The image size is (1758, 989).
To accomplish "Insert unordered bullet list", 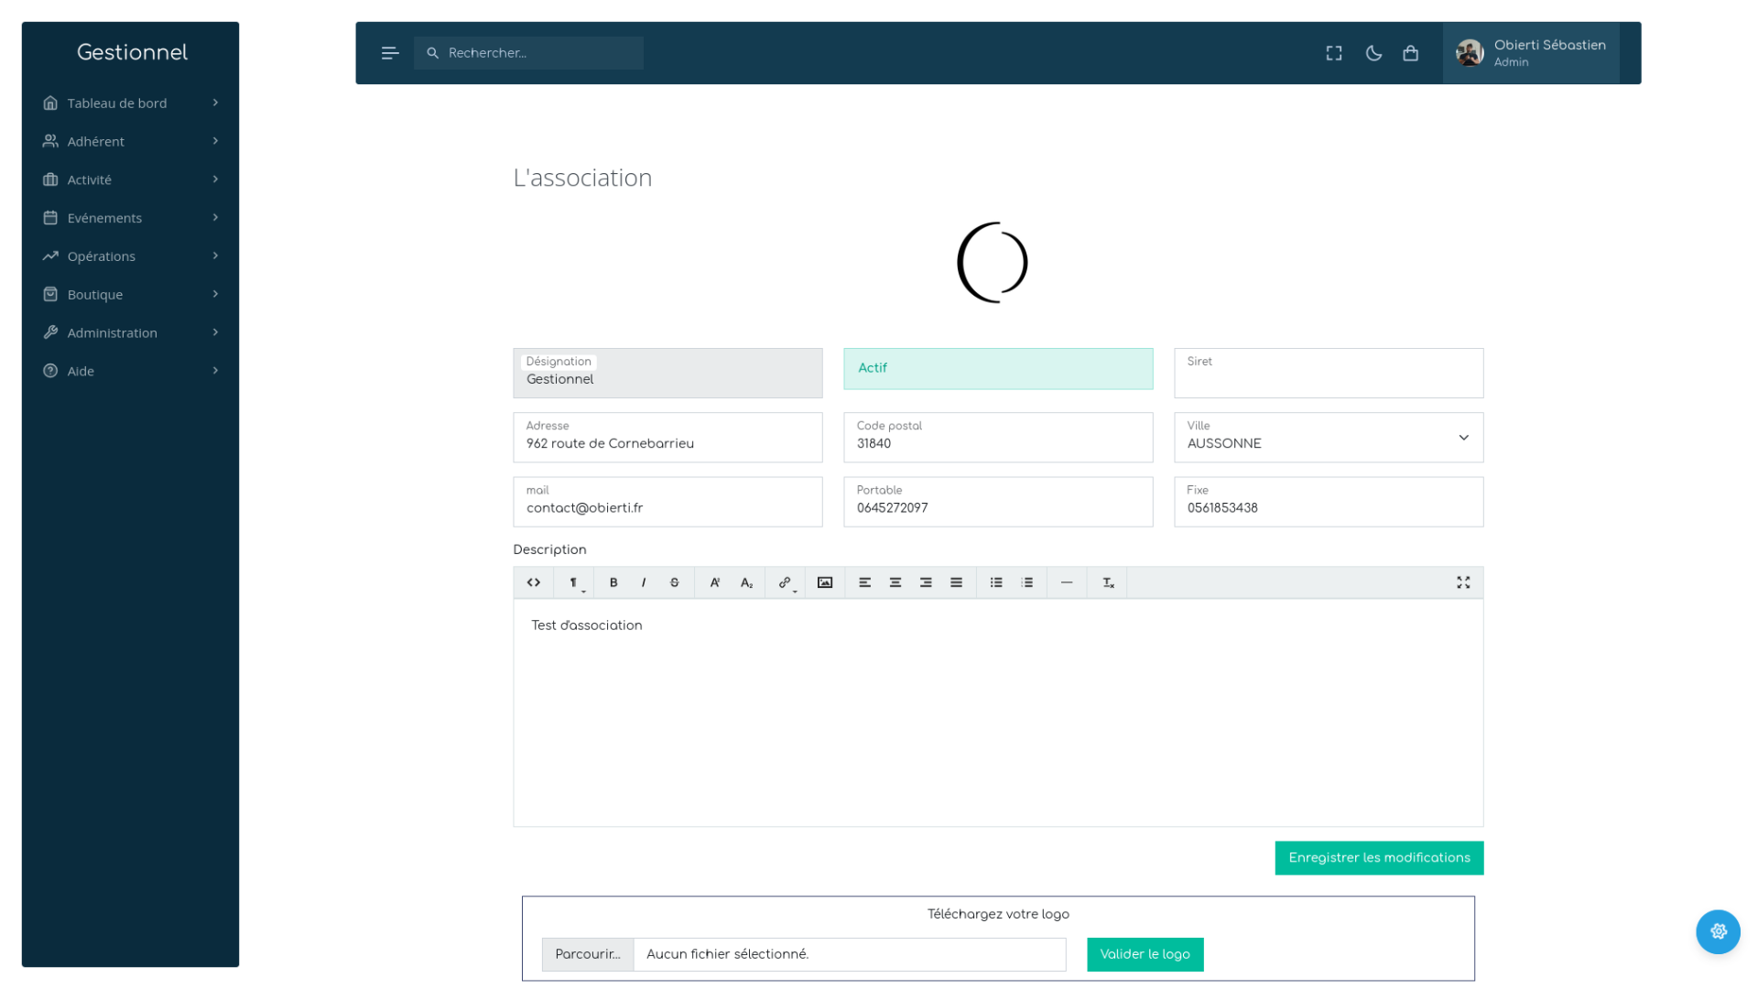I will pyautogui.click(x=996, y=582).
